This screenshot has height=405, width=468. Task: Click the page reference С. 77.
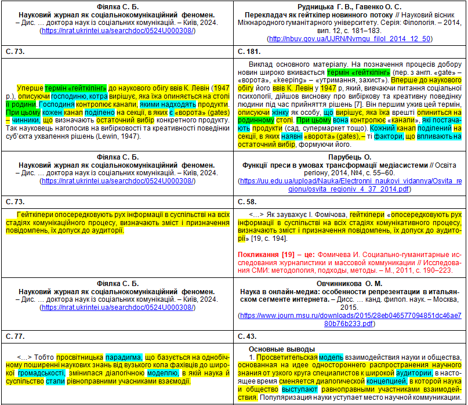point(14,336)
